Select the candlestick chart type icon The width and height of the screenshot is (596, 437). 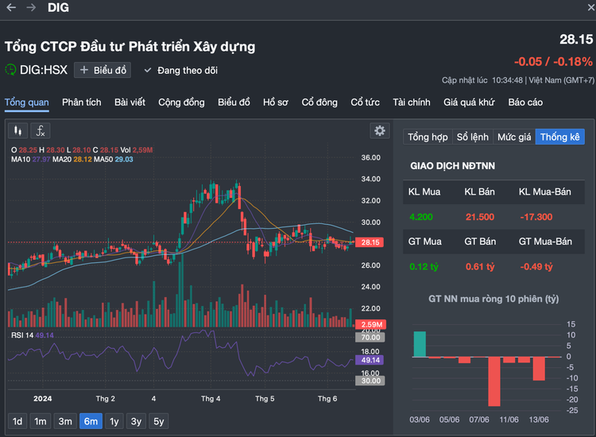(17, 131)
